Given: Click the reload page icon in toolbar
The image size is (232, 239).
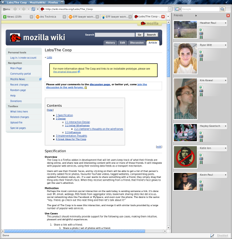Looking at the screenshot, I should 33,9.
